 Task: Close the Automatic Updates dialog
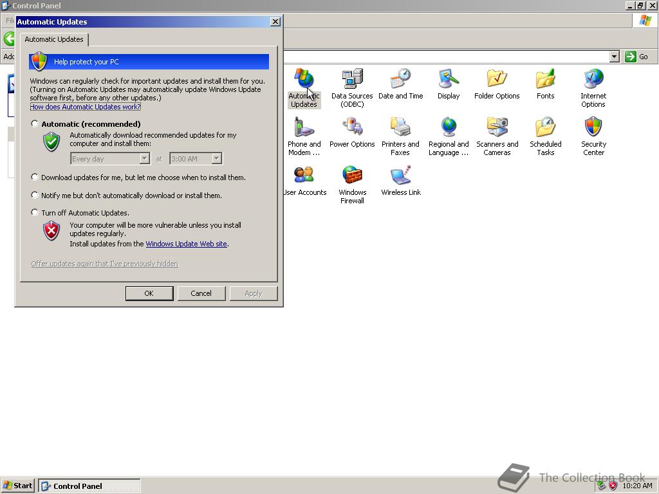pyautogui.click(x=275, y=22)
